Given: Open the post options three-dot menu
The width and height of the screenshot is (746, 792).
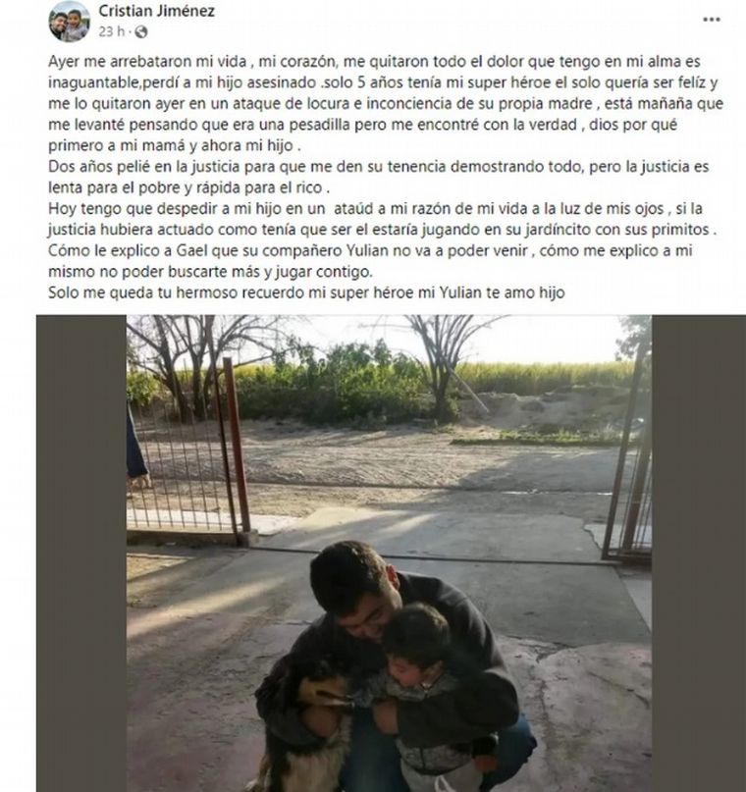Looking at the screenshot, I should coord(711,20).
